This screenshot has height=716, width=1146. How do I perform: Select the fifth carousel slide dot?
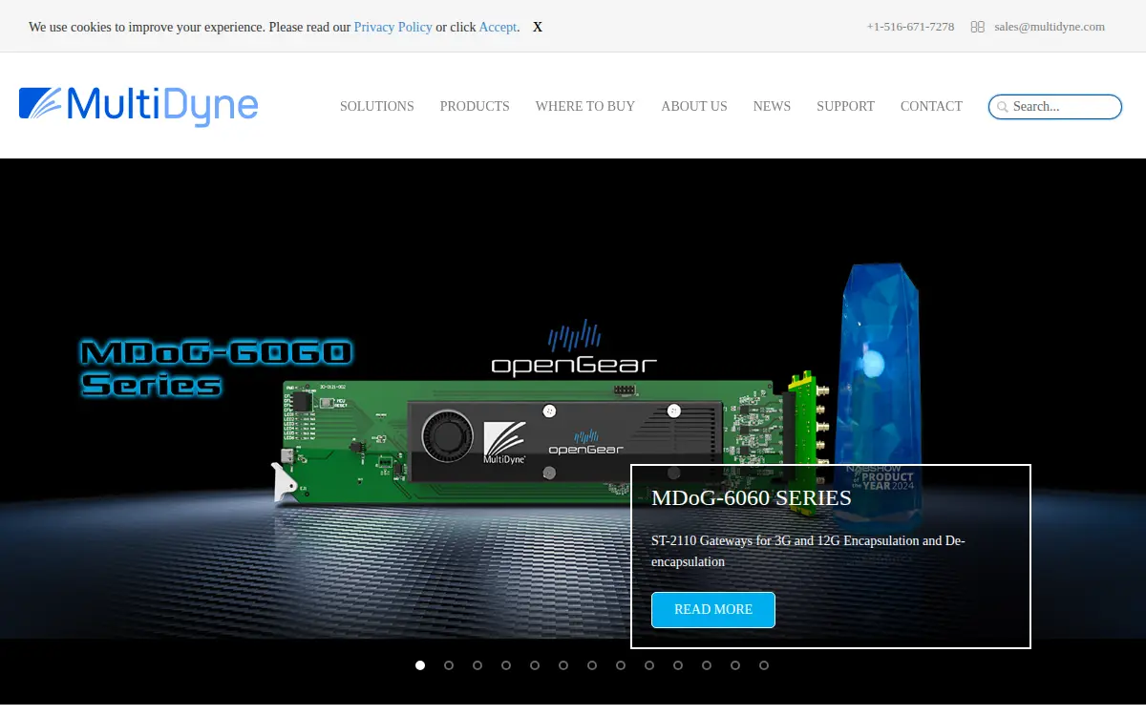pos(535,665)
